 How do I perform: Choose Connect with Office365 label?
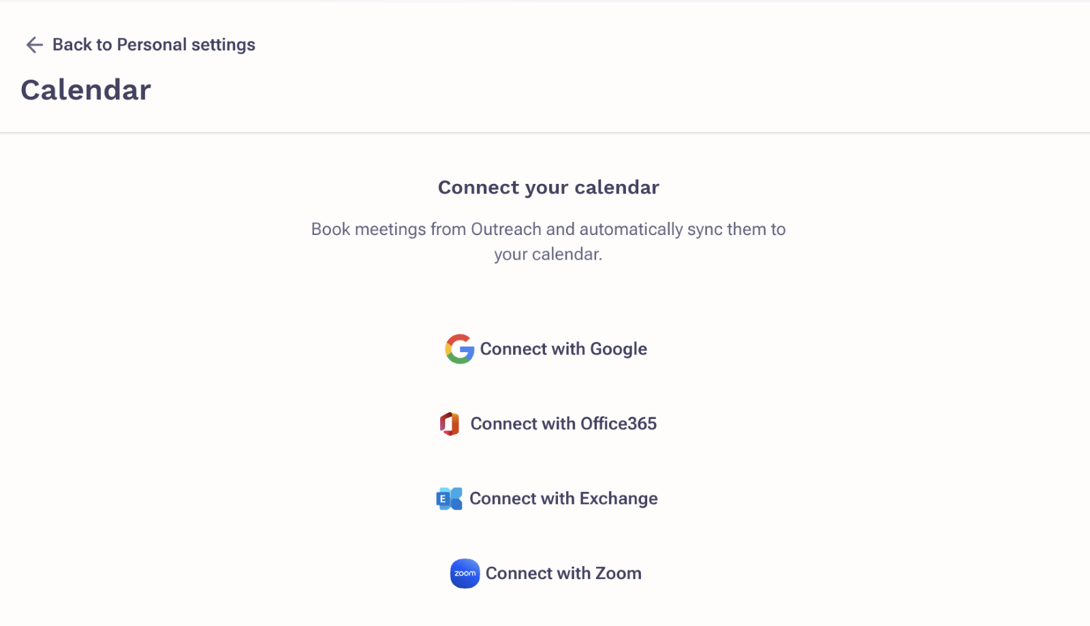tap(563, 424)
